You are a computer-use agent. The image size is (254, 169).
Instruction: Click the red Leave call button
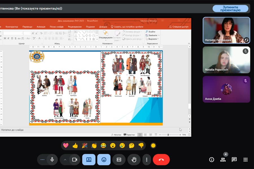tap(161, 160)
